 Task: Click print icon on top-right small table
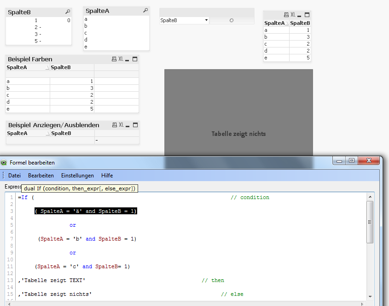286,15
